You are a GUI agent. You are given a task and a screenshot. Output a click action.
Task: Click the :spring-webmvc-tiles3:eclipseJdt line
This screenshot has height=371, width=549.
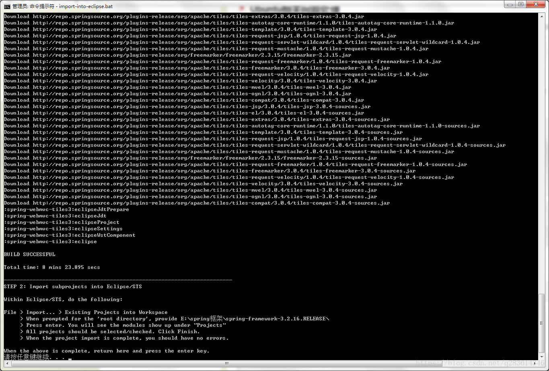(55, 216)
